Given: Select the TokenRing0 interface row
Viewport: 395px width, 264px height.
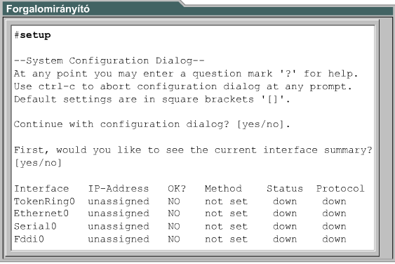Looking at the screenshot, I should click(x=180, y=202).
